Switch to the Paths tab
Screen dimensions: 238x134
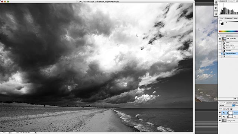(x=236, y=103)
